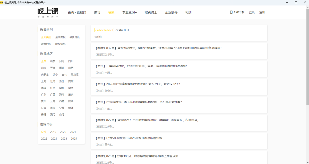Select the 全部类别 category filter
309x164 pixels.
click(x=46, y=37)
